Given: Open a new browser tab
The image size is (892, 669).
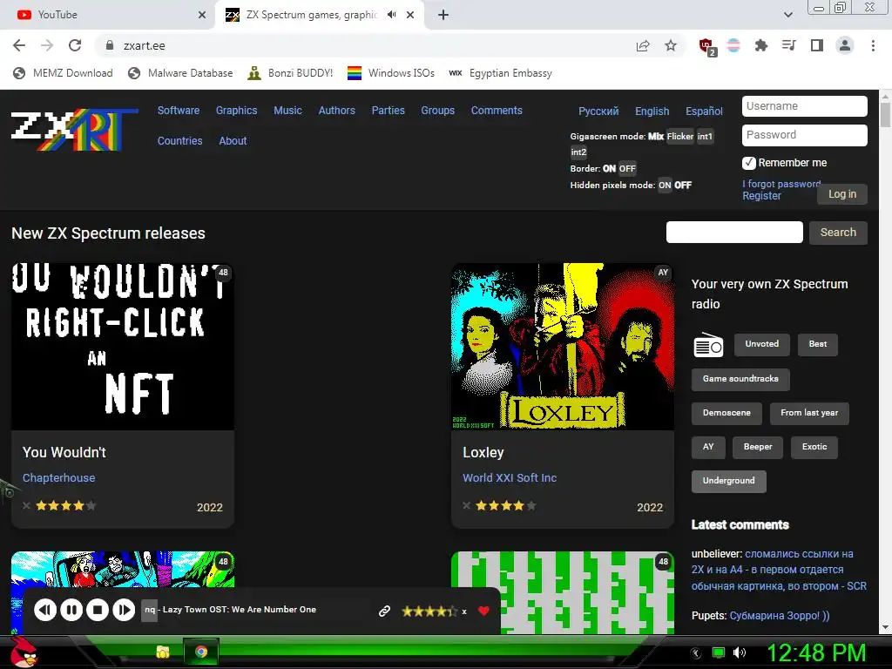Looking at the screenshot, I should (x=443, y=16).
